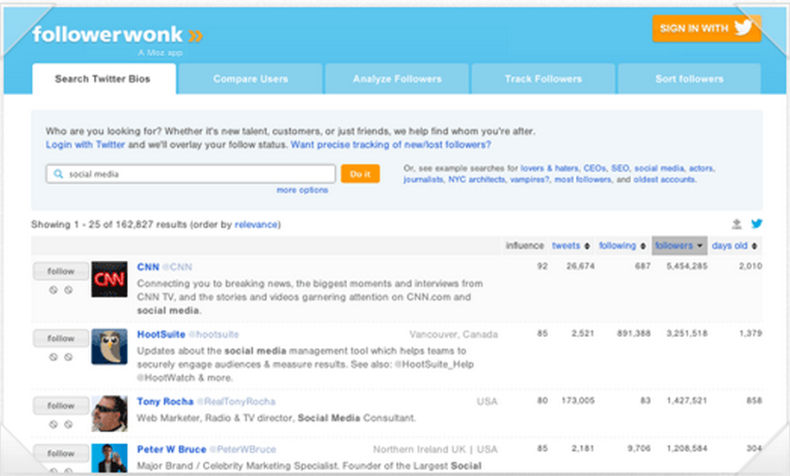
Task: Expand more options under the search field
Action: click(x=302, y=190)
